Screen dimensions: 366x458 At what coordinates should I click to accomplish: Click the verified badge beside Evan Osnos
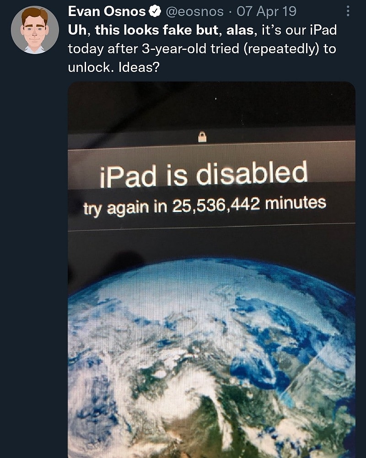[155, 12]
